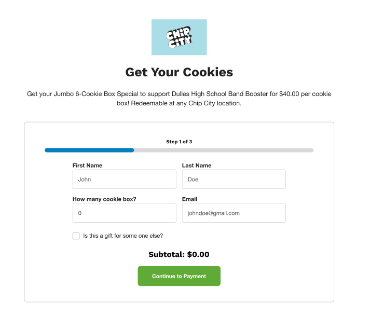Click the "How many cookie box?" label

108,199
